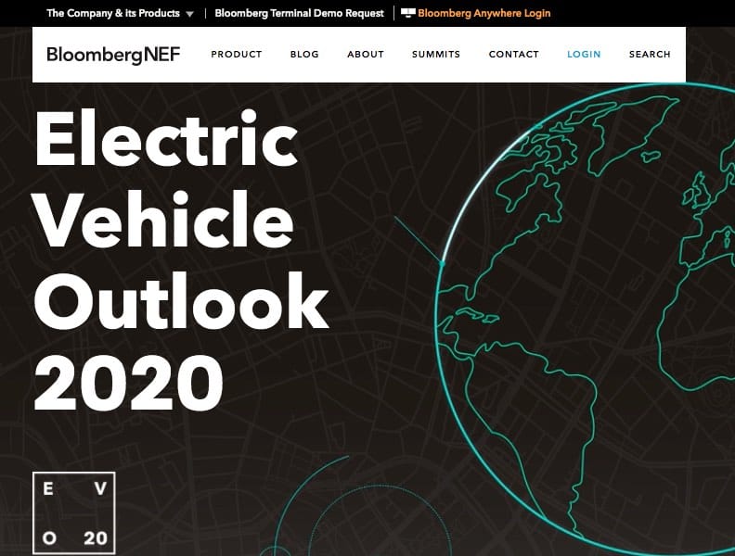Open SEARCH from the navigation bar
This screenshot has width=735, height=556.
tap(650, 54)
